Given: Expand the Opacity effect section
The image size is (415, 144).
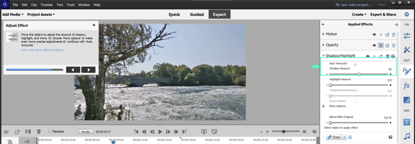Looking at the screenshot, I should click(x=323, y=45).
